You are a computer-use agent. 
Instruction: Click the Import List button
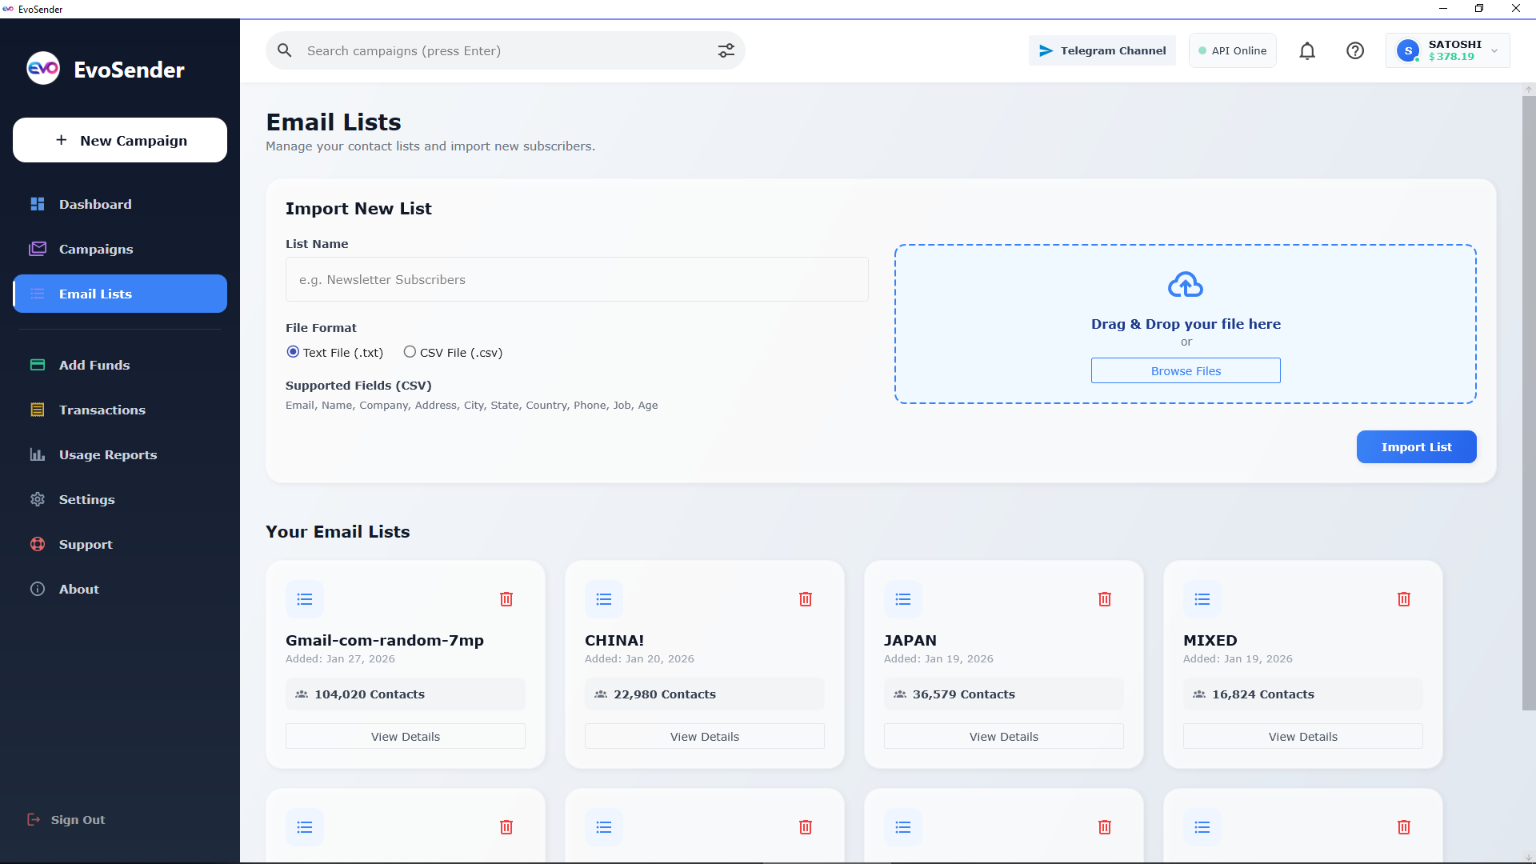1416,446
